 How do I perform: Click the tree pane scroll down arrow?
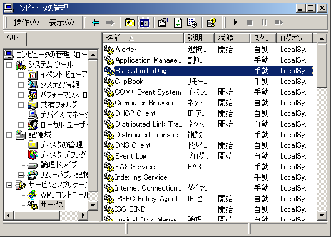click(x=93, y=205)
